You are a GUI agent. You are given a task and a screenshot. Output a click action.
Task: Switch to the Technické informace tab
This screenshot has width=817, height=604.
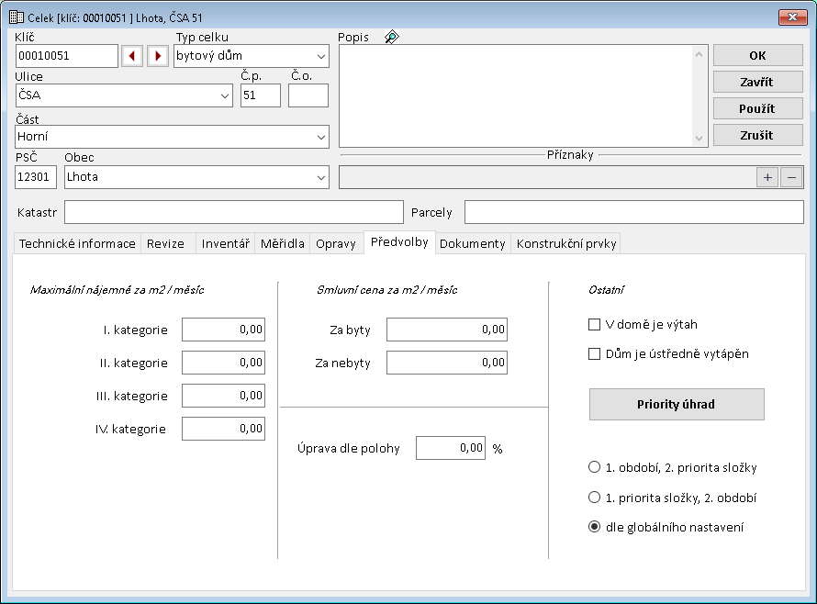78,243
